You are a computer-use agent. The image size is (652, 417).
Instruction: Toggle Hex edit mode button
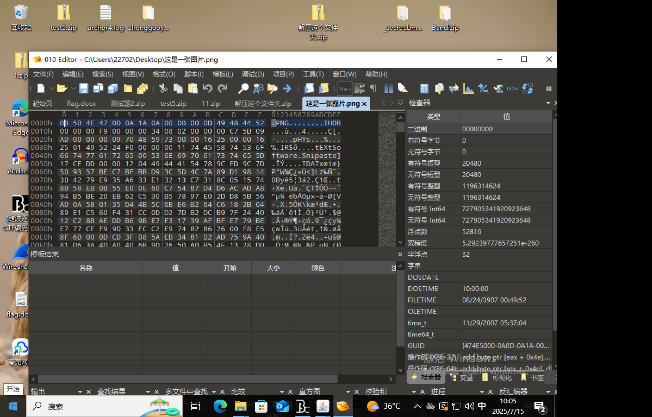(345, 89)
